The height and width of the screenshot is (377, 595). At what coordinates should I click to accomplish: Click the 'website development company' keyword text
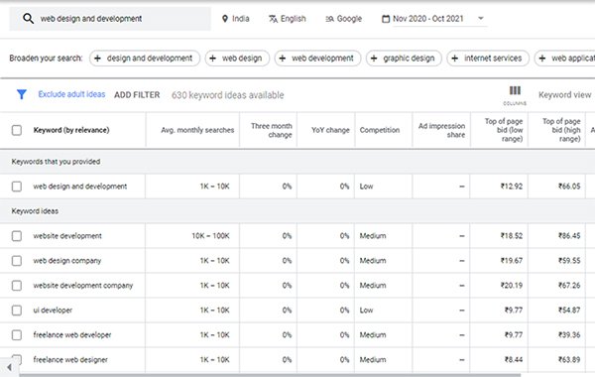(83, 286)
